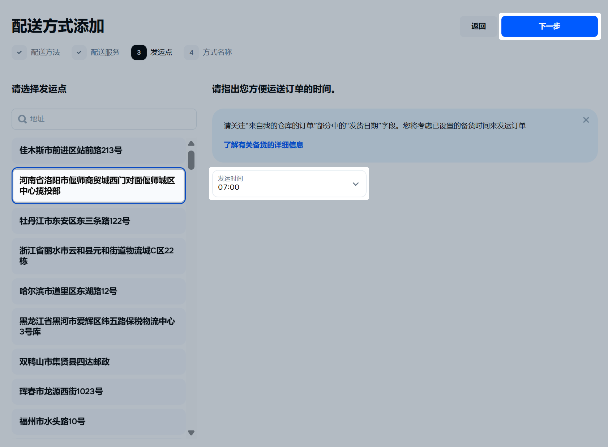Choose 牡丹江市东安区东三条路122号 address
608x447 pixels.
click(x=98, y=221)
